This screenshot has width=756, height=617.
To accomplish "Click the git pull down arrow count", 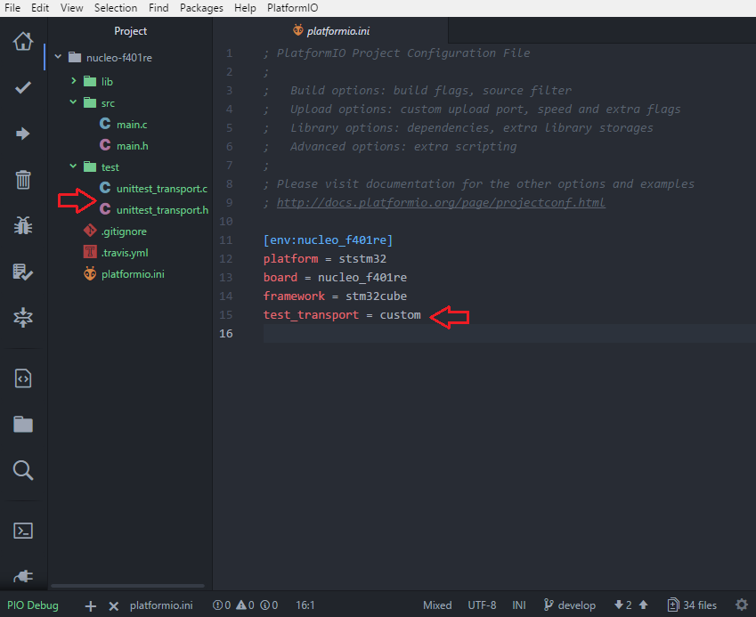I will [622, 605].
